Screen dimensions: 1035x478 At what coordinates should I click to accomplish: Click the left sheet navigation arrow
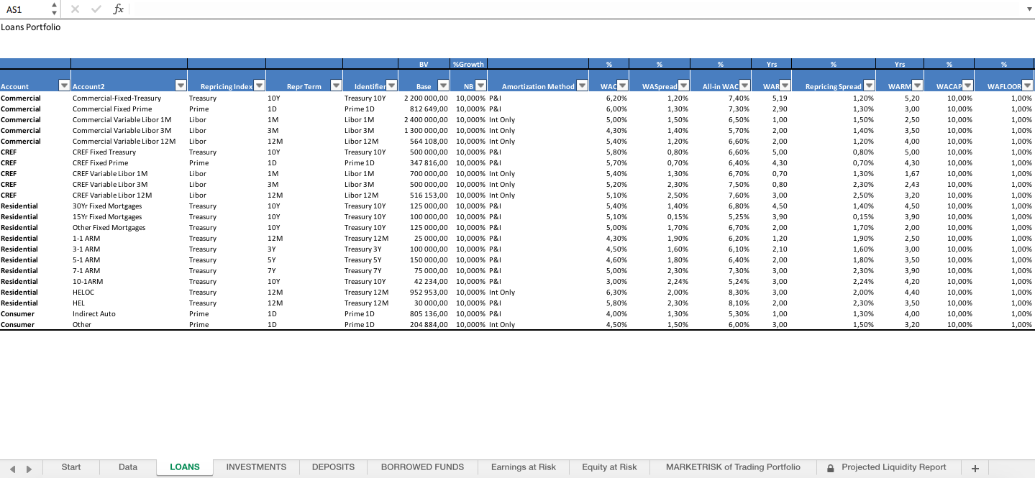(12, 467)
